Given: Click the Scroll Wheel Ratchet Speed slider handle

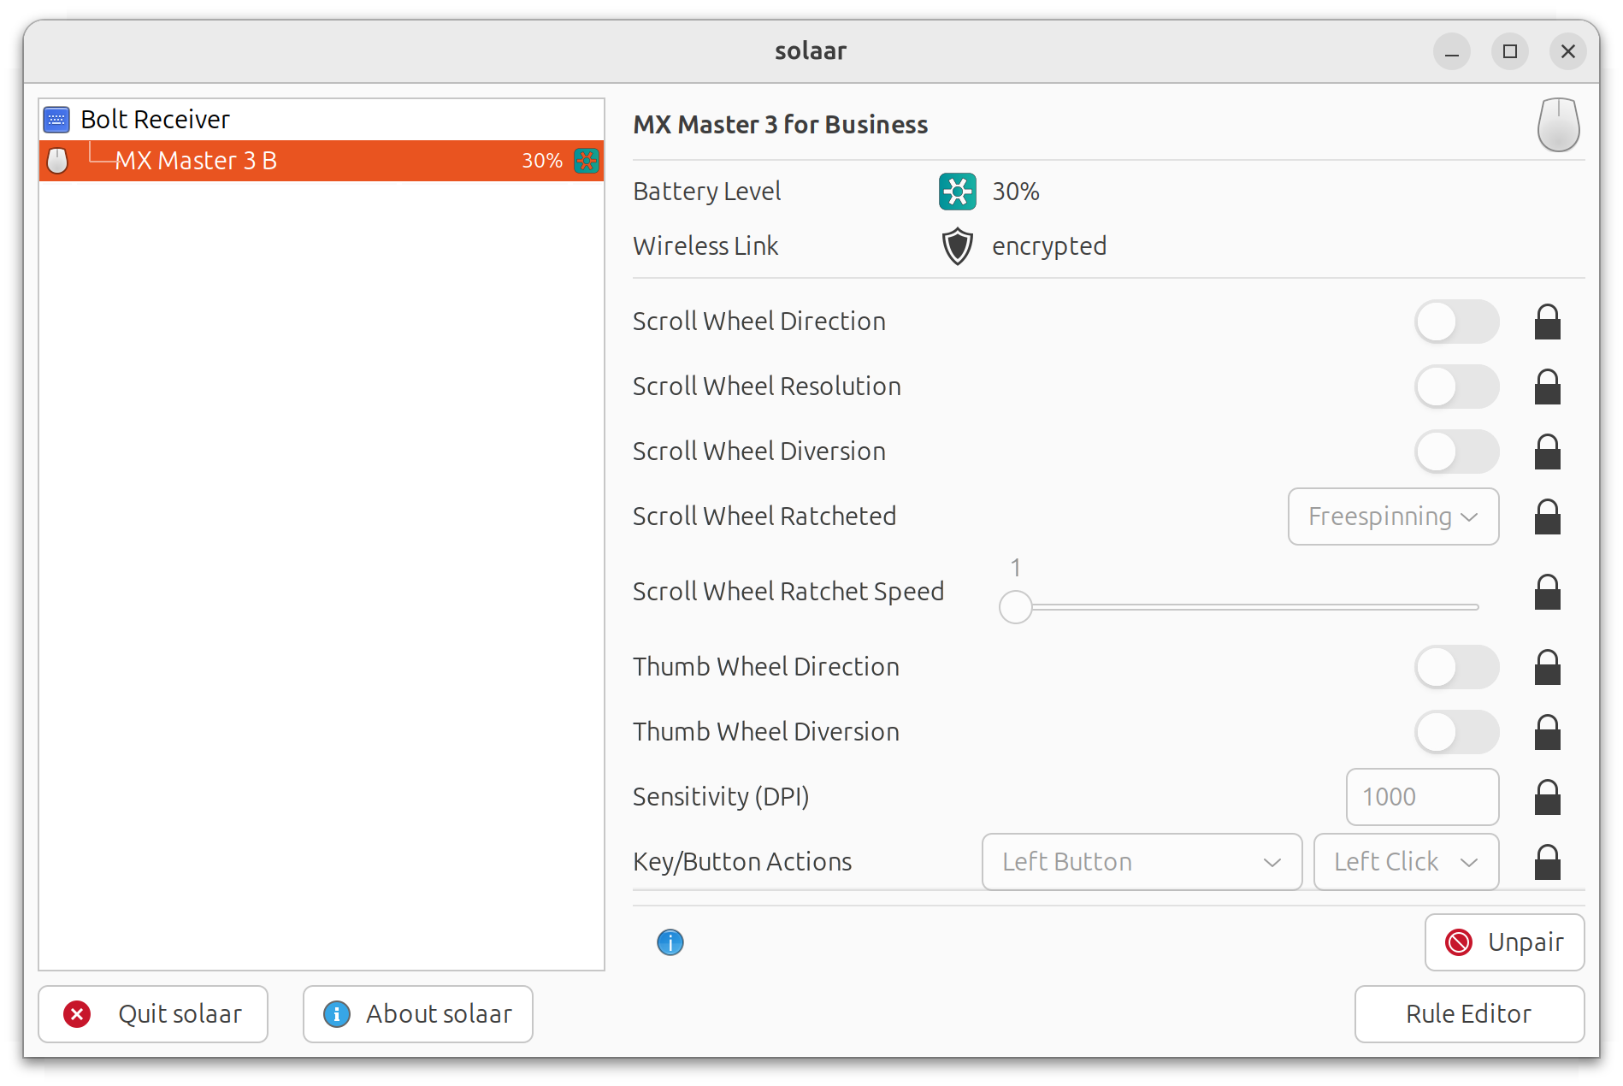Looking at the screenshot, I should pyautogui.click(x=1015, y=607).
